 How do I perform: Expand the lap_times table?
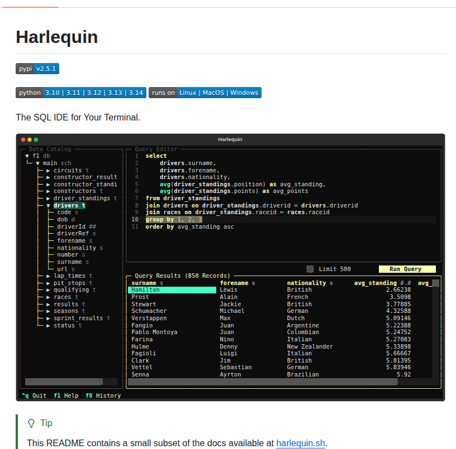(47, 276)
